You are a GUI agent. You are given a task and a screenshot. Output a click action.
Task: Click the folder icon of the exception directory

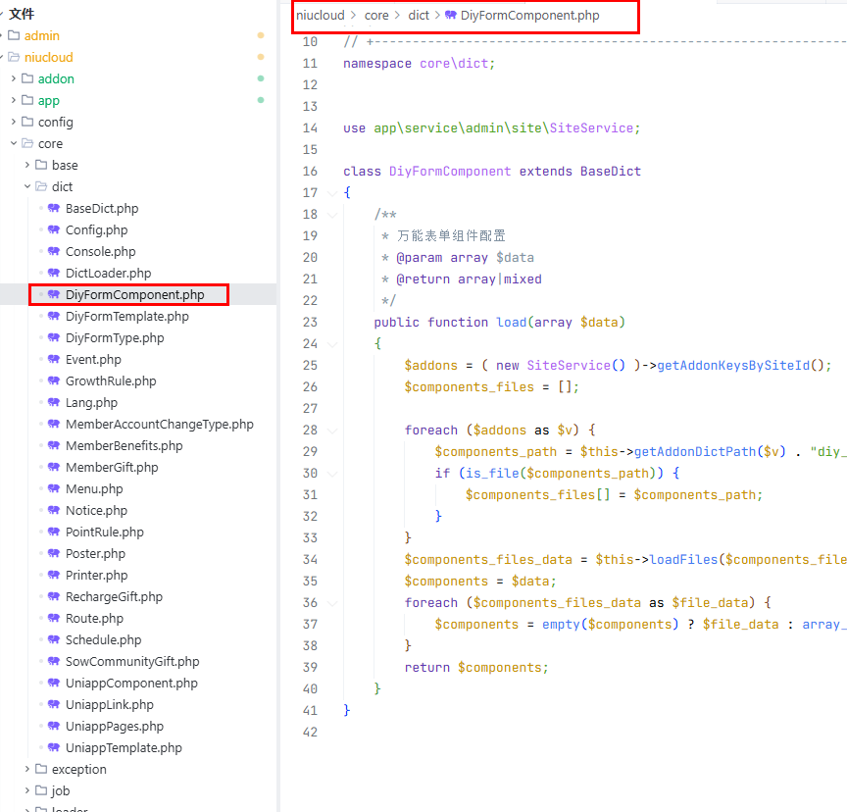click(41, 769)
